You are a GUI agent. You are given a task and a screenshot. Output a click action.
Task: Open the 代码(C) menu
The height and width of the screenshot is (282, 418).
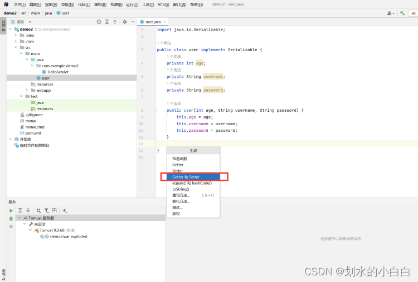pos(84,4)
